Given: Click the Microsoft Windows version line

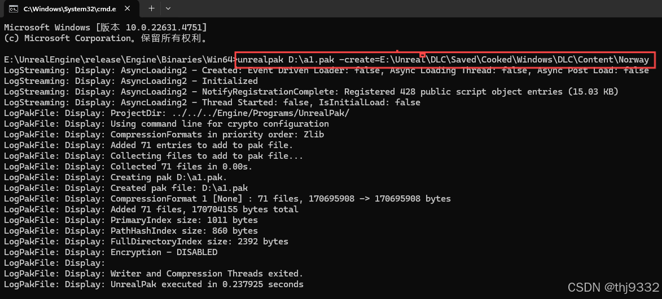Looking at the screenshot, I should coord(105,28).
